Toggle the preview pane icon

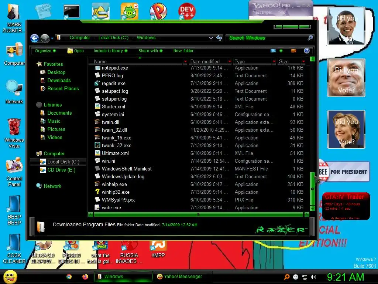[293, 51]
